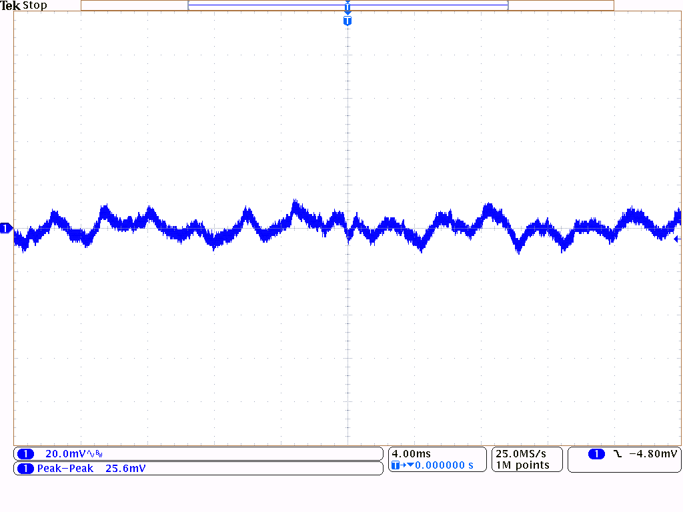Click the Stop acquisition status indicator
The height and width of the screenshot is (512, 683).
pos(36,5)
